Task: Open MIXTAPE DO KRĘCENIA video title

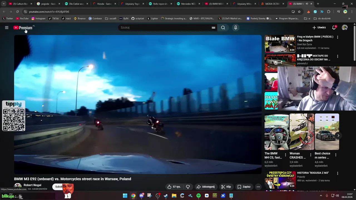Action: coord(313,57)
